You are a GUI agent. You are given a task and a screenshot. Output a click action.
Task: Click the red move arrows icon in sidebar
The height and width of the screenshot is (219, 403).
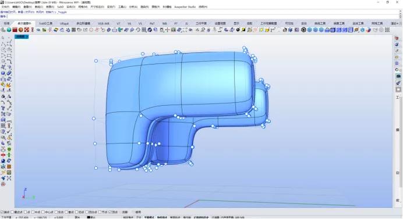tap(3, 155)
